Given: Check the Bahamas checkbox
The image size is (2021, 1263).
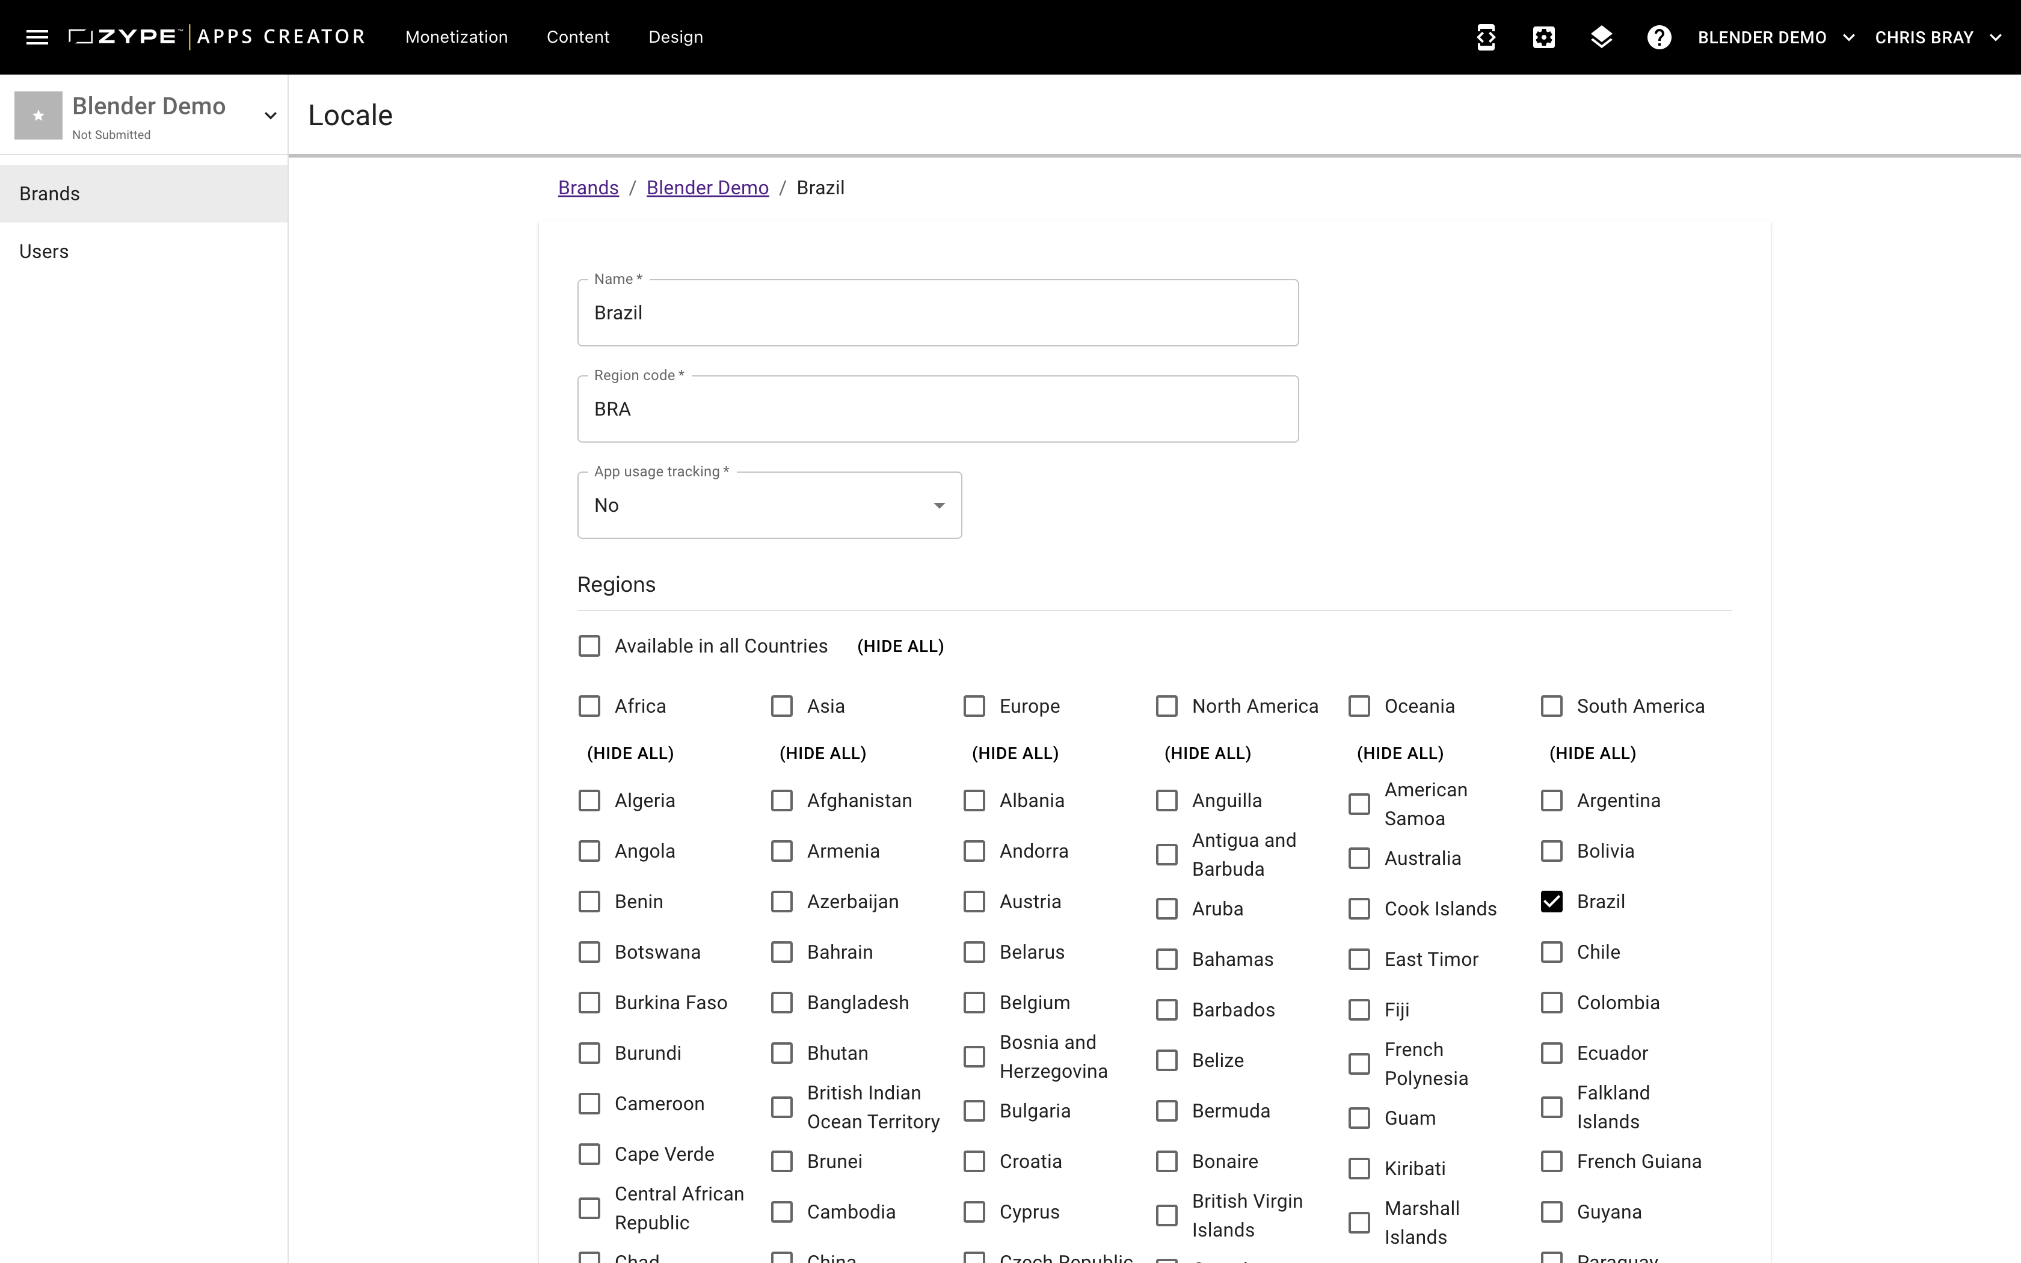Looking at the screenshot, I should [x=1167, y=959].
